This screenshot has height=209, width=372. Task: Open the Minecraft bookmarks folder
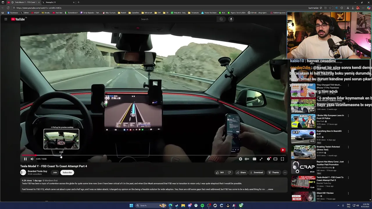pyautogui.click(x=147, y=13)
